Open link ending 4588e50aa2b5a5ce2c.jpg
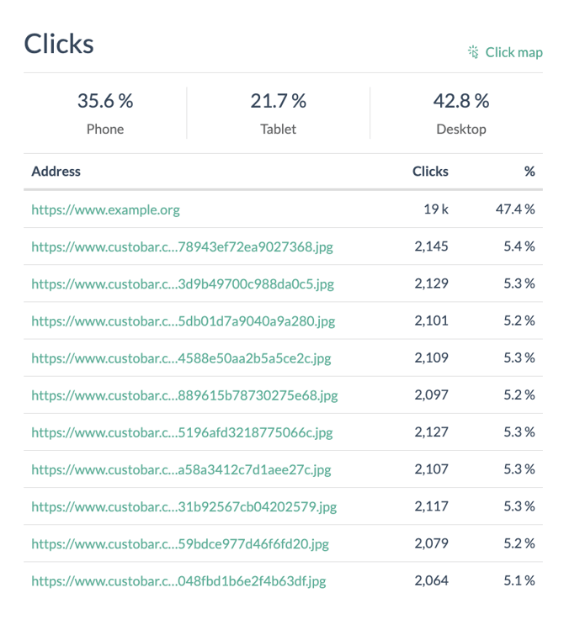 click(x=181, y=357)
